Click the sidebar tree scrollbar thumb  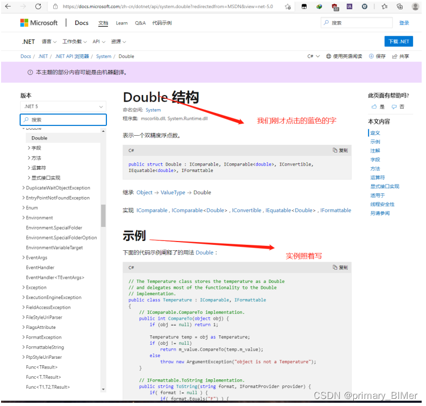pos(103,215)
